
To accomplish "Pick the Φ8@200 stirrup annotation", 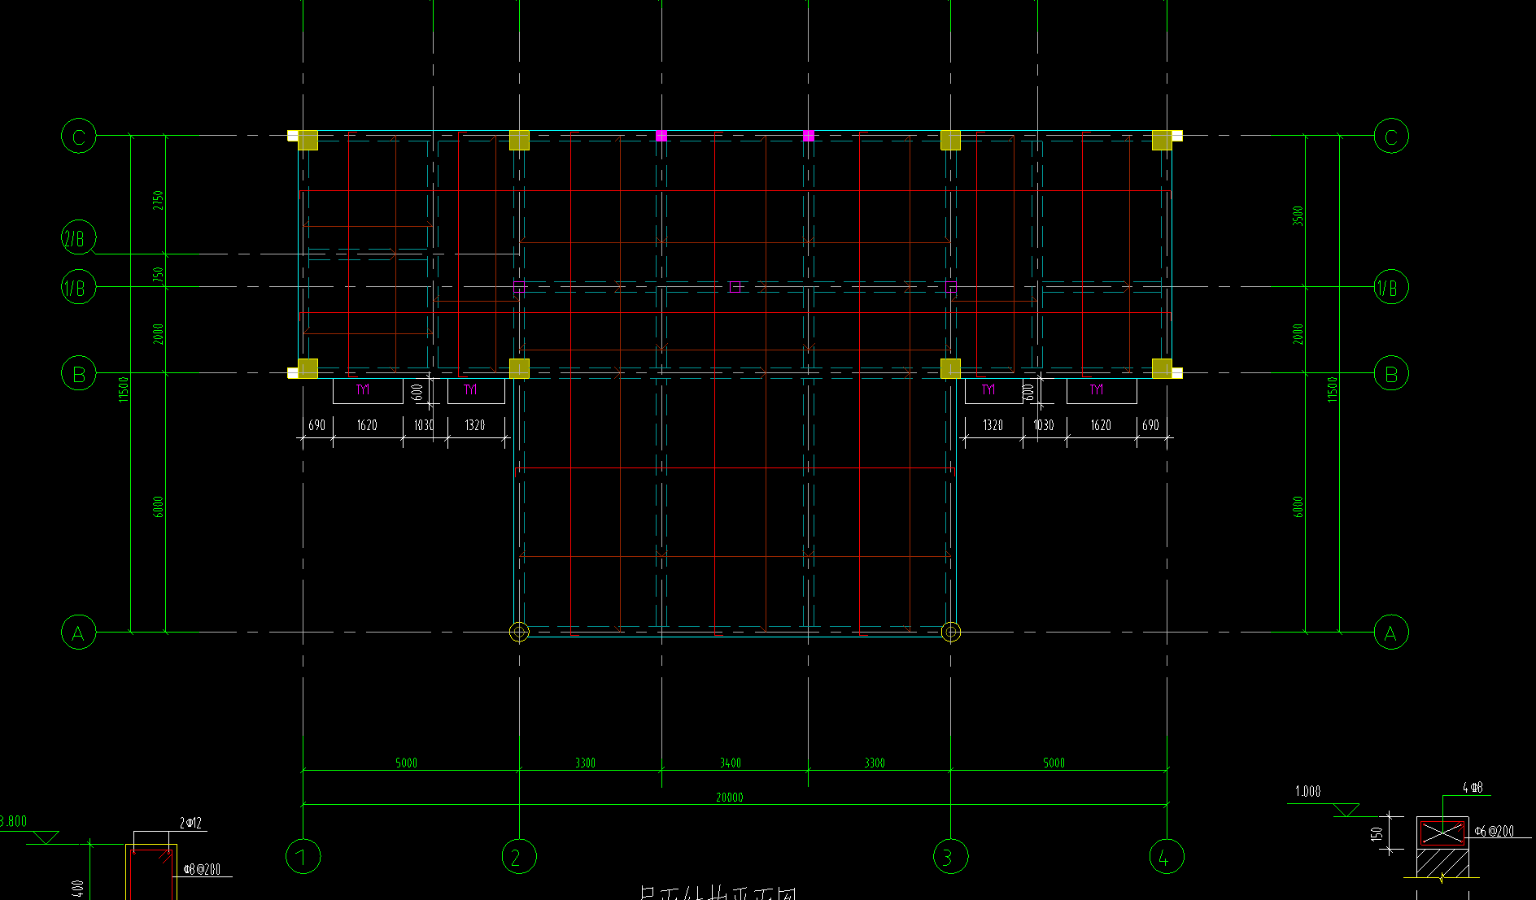I will pyautogui.click(x=202, y=869).
